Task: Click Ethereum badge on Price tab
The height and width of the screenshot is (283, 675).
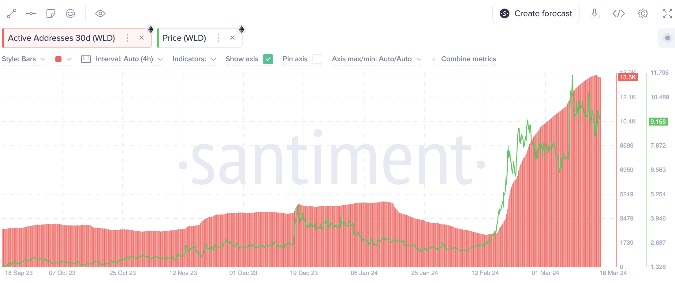Action: pos(241,29)
